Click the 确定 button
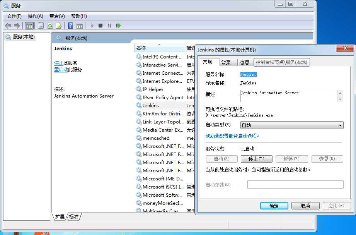This screenshot has height=235, width=356. (274, 206)
